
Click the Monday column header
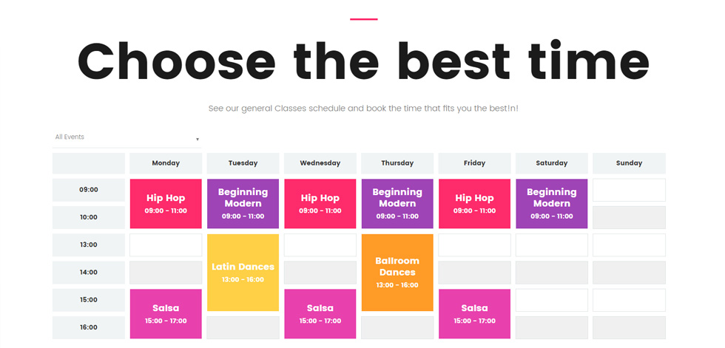[x=166, y=163]
